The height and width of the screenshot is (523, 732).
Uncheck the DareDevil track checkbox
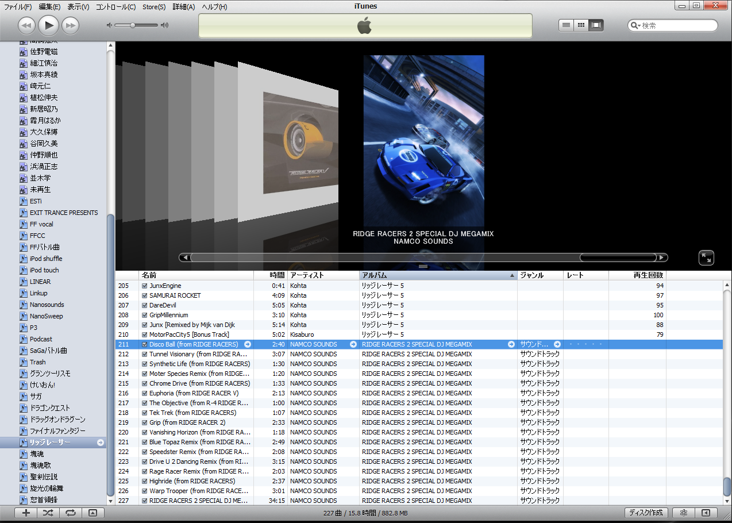[145, 305]
